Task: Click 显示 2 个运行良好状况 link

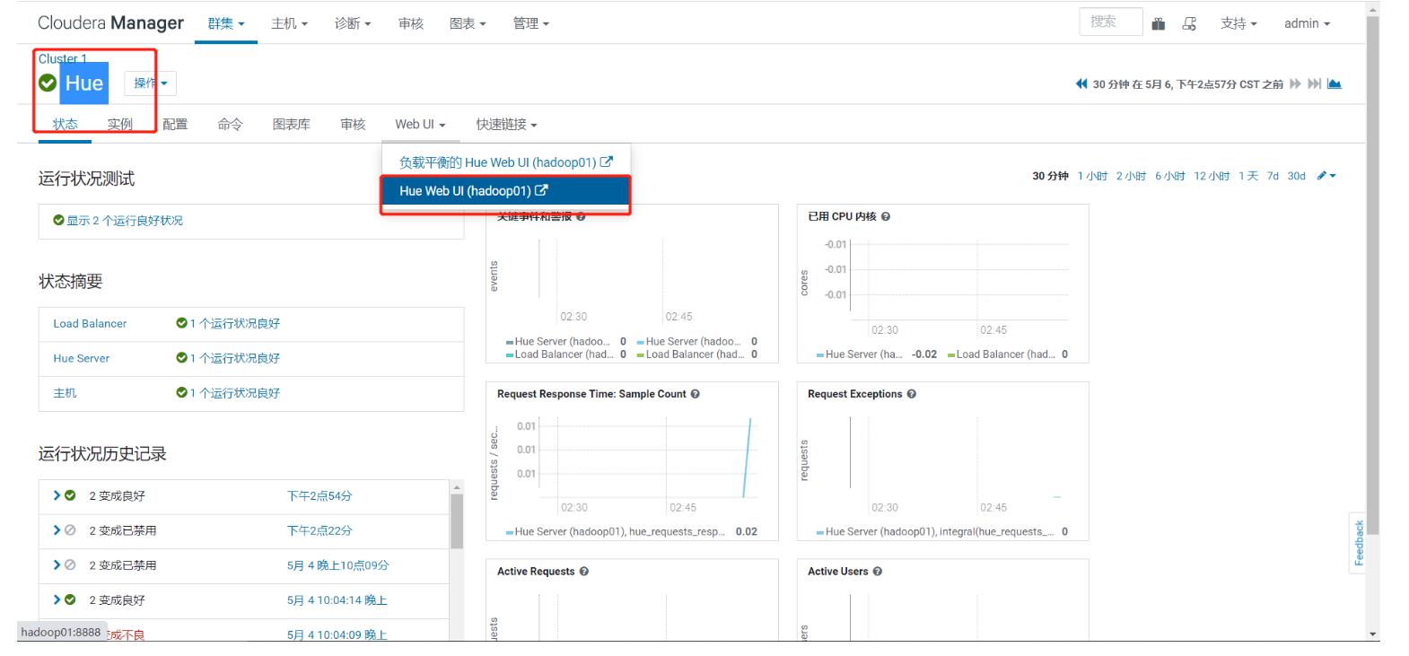Action: click(x=124, y=221)
